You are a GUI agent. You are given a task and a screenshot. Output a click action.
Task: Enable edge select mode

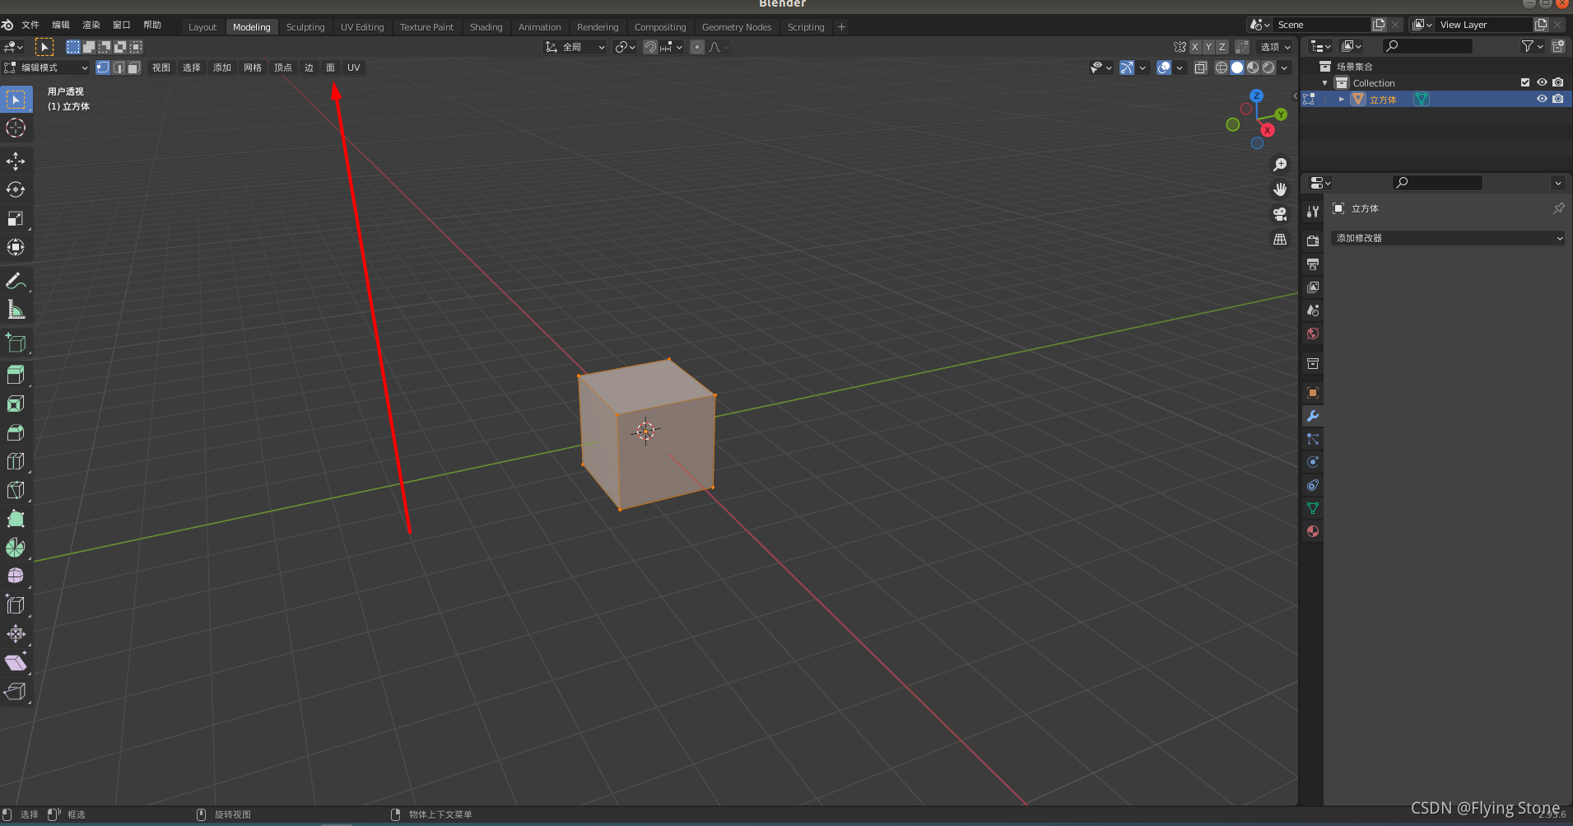[119, 68]
